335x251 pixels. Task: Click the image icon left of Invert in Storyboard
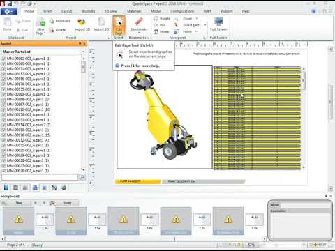pyautogui.click(x=52, y=203)
